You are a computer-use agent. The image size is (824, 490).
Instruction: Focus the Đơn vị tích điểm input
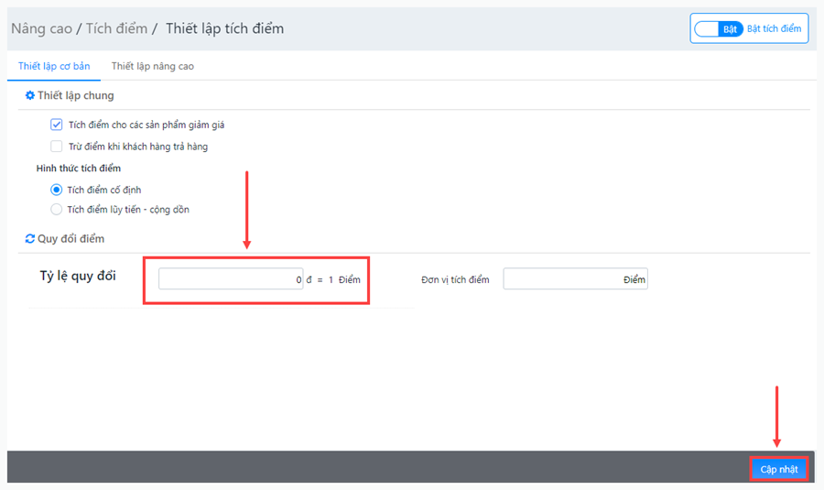point(576,278)
